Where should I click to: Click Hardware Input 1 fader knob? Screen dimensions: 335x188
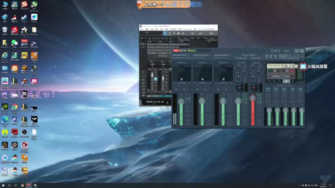pyautogui.click(x=181, y=102)
